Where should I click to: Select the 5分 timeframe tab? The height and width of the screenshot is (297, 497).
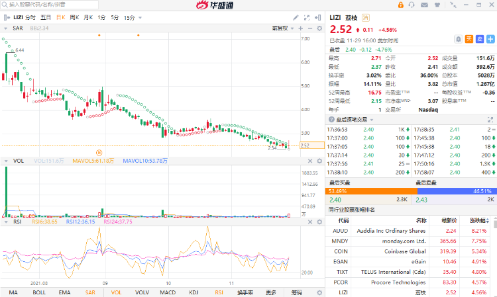click(115, 18)
